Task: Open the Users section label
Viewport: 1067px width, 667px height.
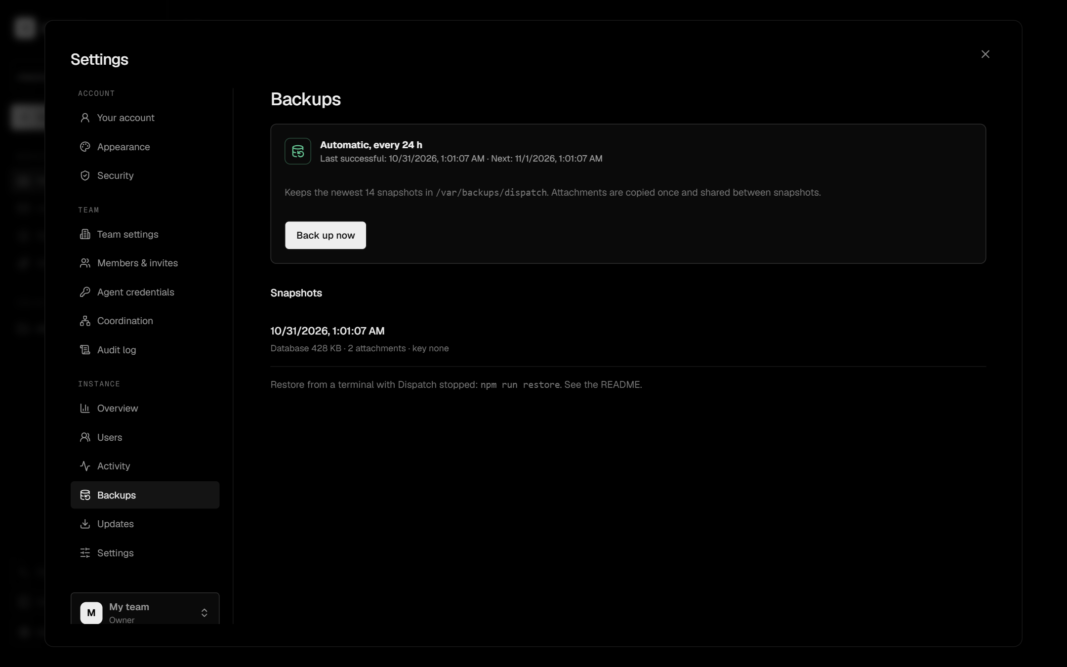Action: click(x=110, y=437)
